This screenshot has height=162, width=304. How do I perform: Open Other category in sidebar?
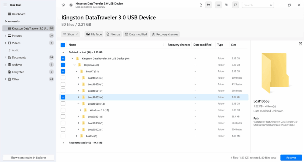[15, 79]
